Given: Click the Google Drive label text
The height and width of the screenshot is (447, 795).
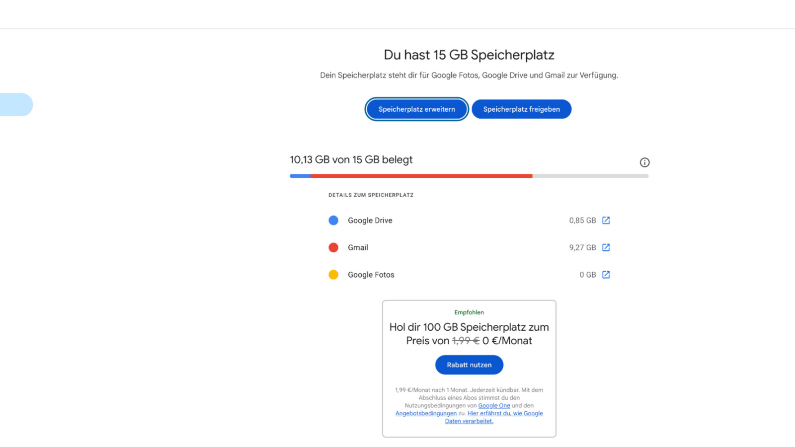Looking at the screenshot, I should [x=370, y=221].
